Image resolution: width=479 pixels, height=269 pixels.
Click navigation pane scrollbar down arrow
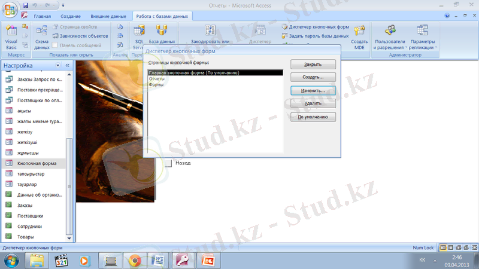[69, 238]
